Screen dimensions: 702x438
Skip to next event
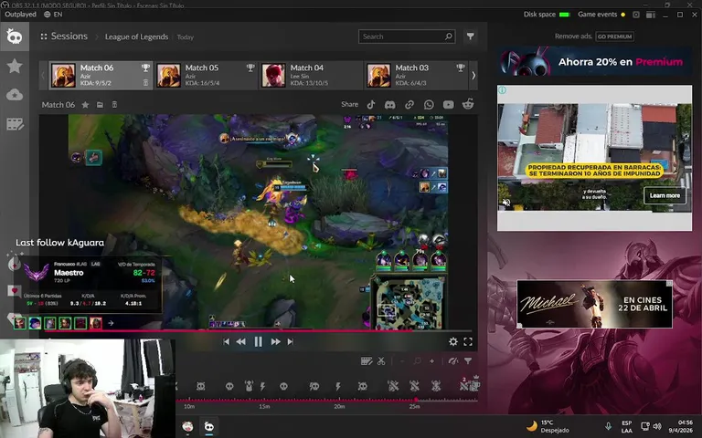(x=291, y=341)
